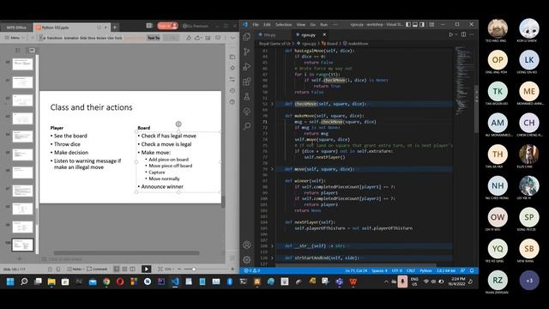Click the CRLF line ending status entry
Image resolution: width=549 pixels, height=309 pixels.
[x=411, y=270]
